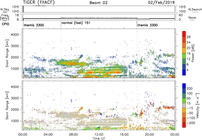This screenshot has width=202, height=140.
Task: Click the N.Sky label
Action: click(x=5, y=9)
